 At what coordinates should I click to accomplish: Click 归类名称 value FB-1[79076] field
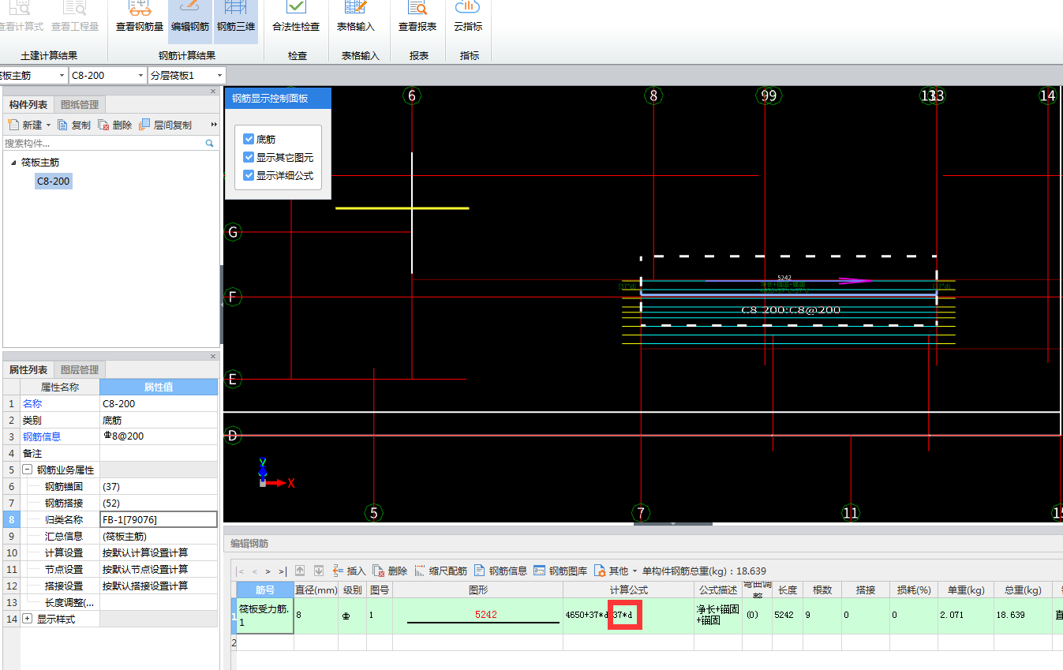[159, 519]
